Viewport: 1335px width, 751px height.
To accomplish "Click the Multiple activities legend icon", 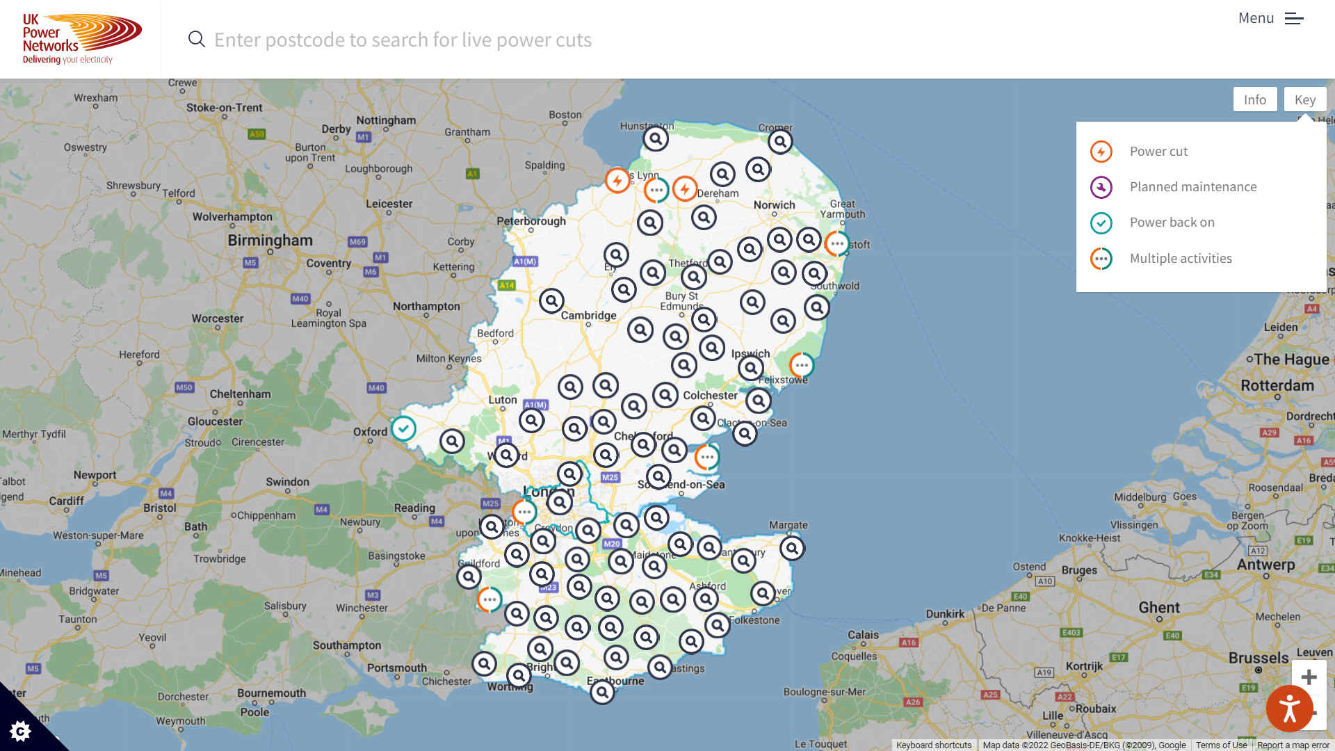I will click(1101, 259).
